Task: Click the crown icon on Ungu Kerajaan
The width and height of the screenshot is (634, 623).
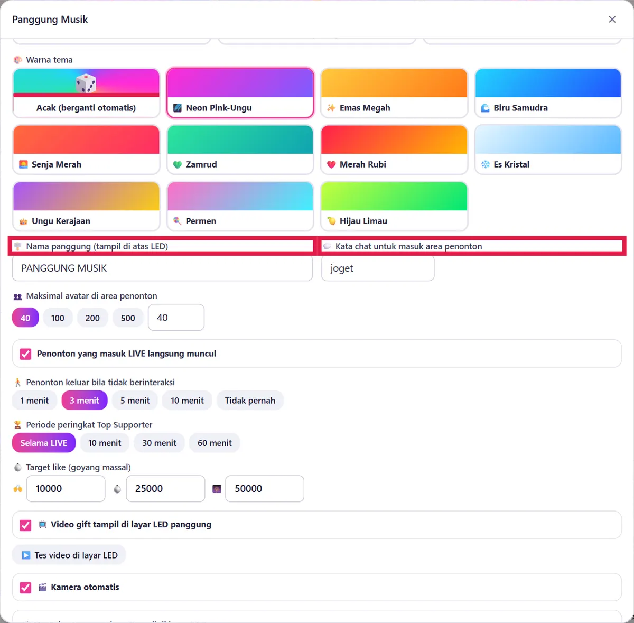Action: (23, 221)
